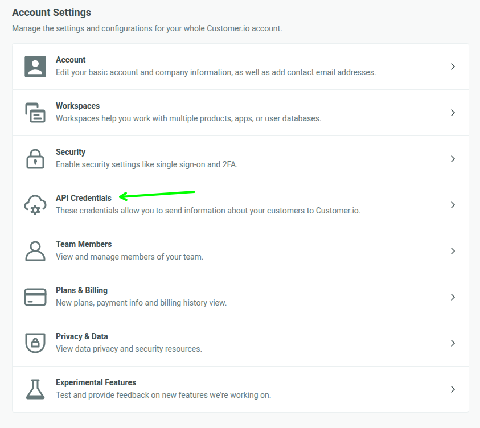
Task: Expand the Security row chevron
Action: click(453, 159)
